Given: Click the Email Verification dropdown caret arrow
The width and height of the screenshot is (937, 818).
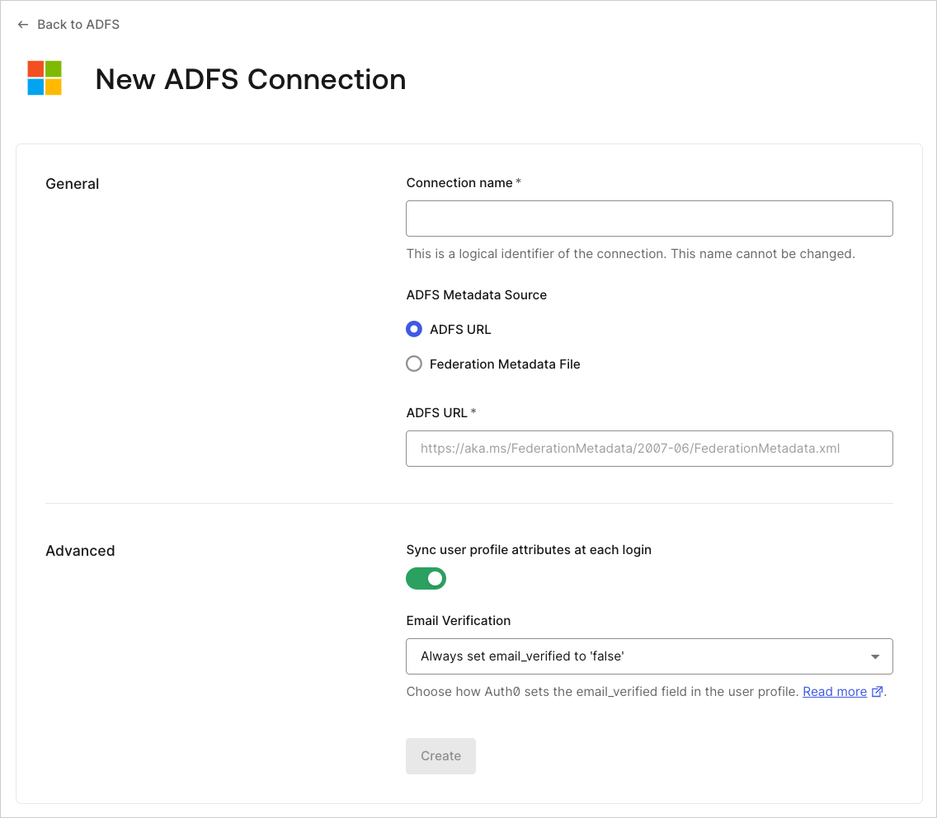Looking at the screenshot, I should 875,656.
